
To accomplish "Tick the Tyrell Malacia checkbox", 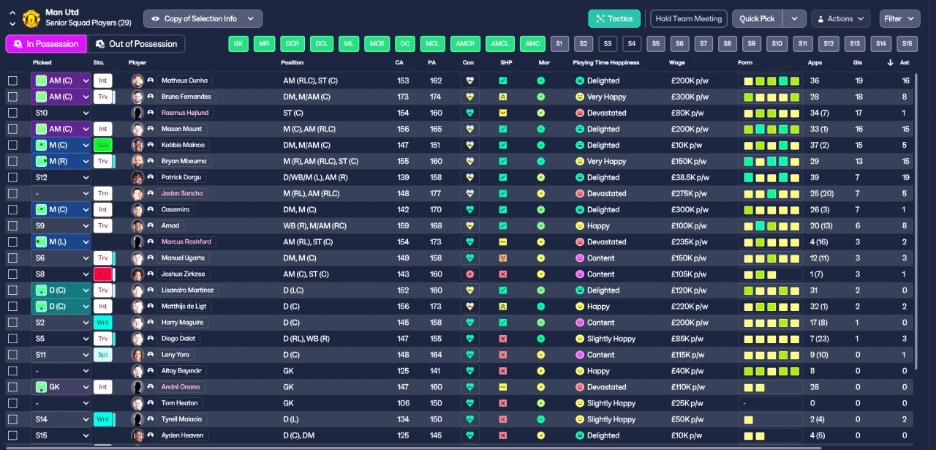I will [12, 419].
